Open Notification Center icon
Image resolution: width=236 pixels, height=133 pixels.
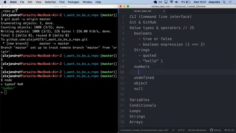[x=230, y=2]
